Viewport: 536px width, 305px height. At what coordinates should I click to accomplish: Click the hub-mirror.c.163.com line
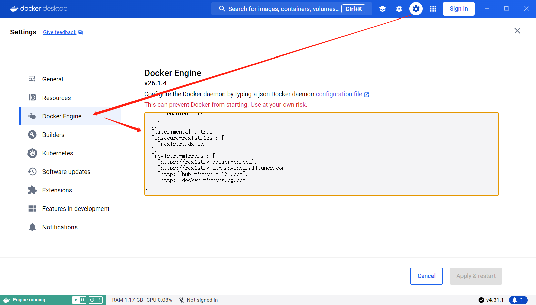point(203,174)
